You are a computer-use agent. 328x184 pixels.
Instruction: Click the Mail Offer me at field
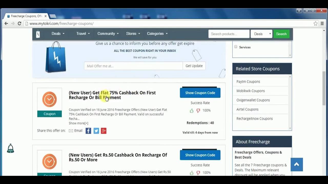[133, 66]
